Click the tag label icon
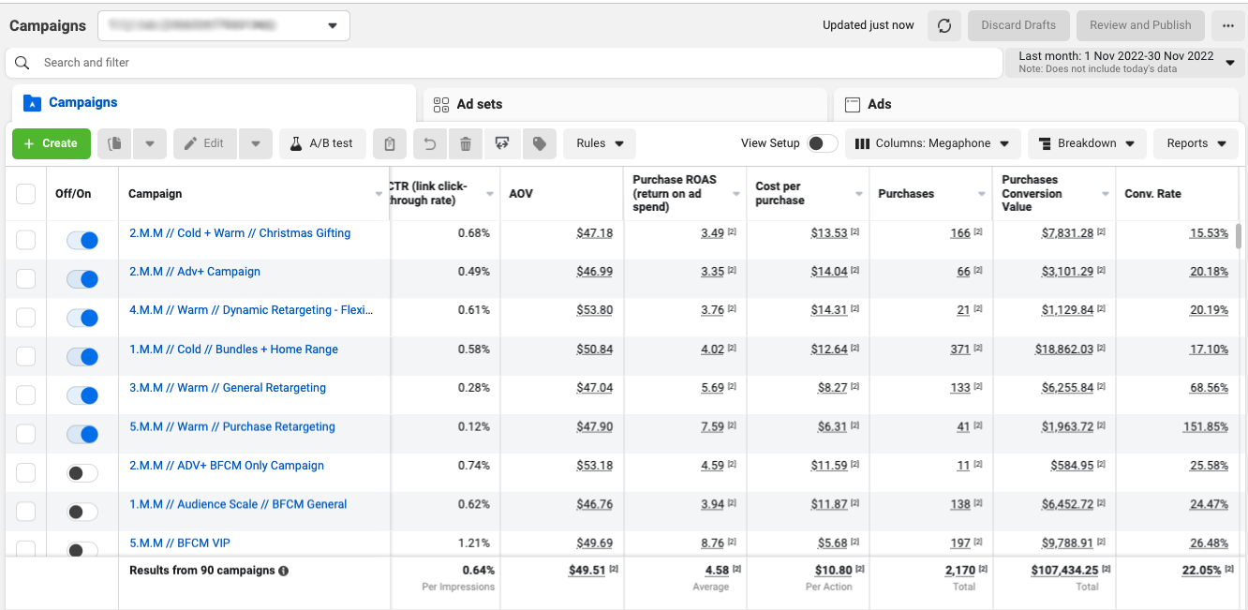This screenshot has width=1248, height=610. pos(539,143)
